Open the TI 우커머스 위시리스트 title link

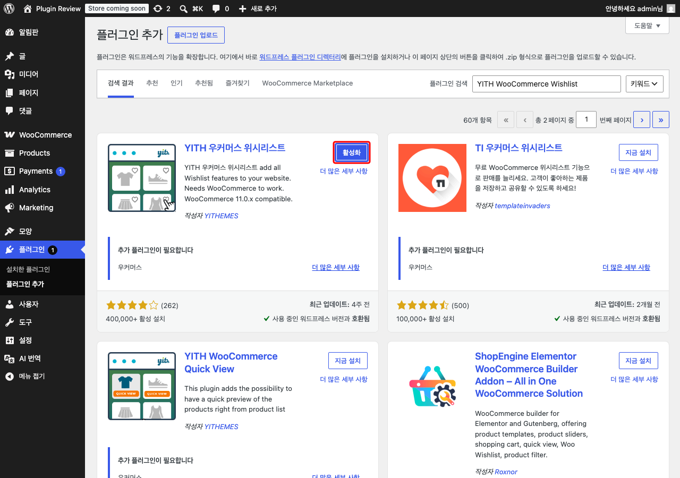click(518, 148)
